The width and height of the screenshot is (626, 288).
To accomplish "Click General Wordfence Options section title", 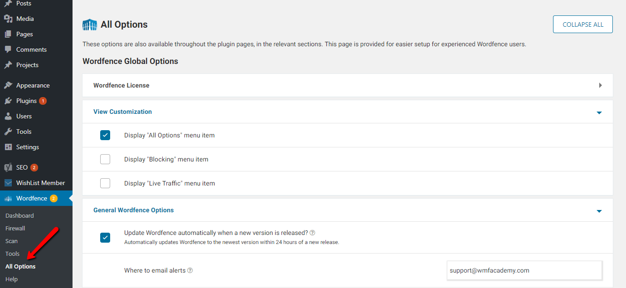I will [134, 210].
